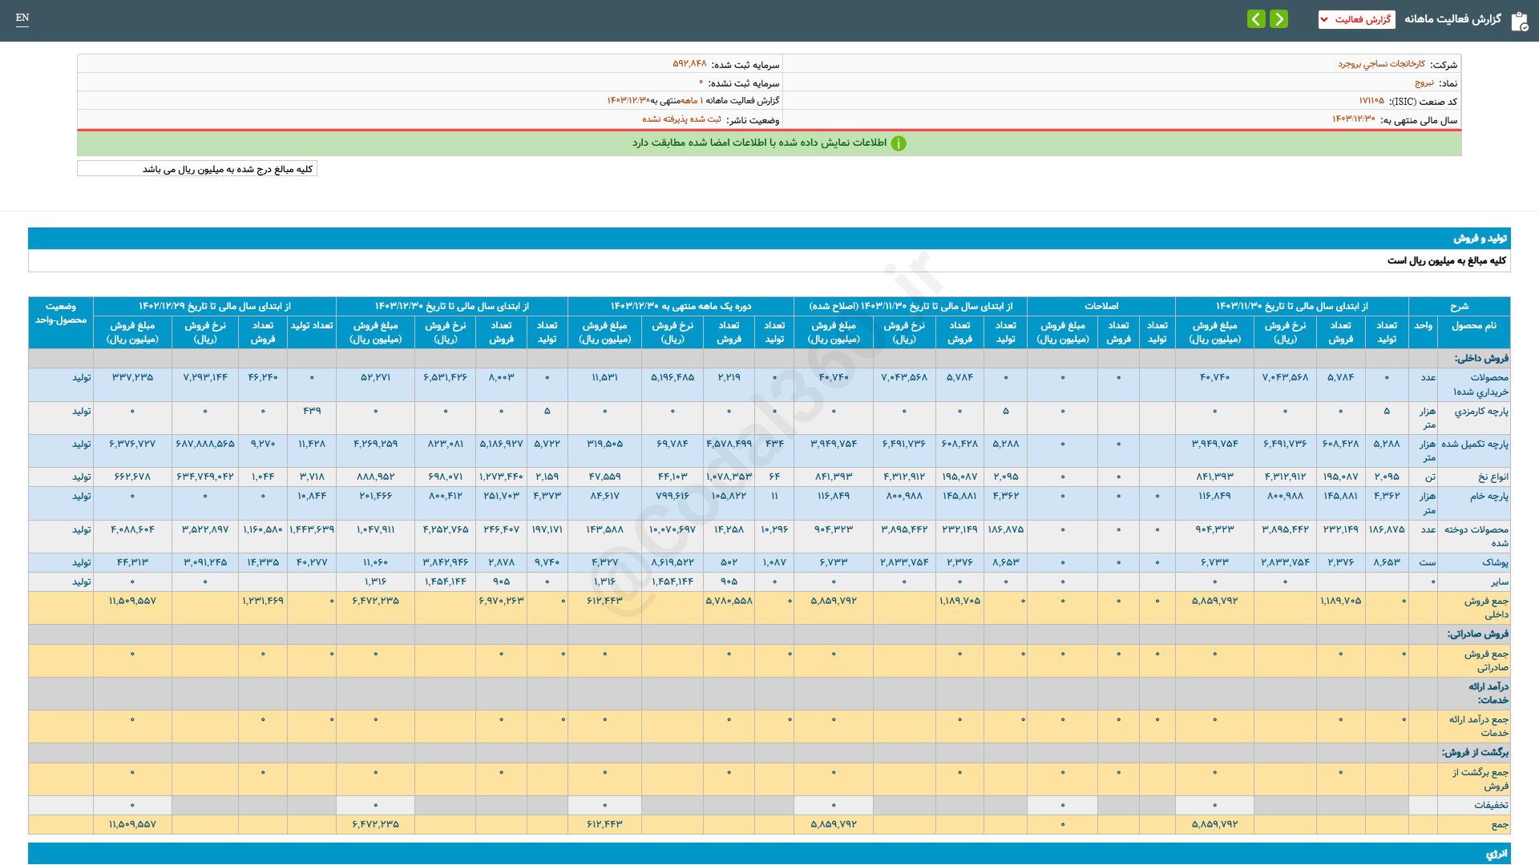Click the total cell '۶,۹۷۰,۲۶۳'
Viewport: 1539px width, 865px height.
501,601
